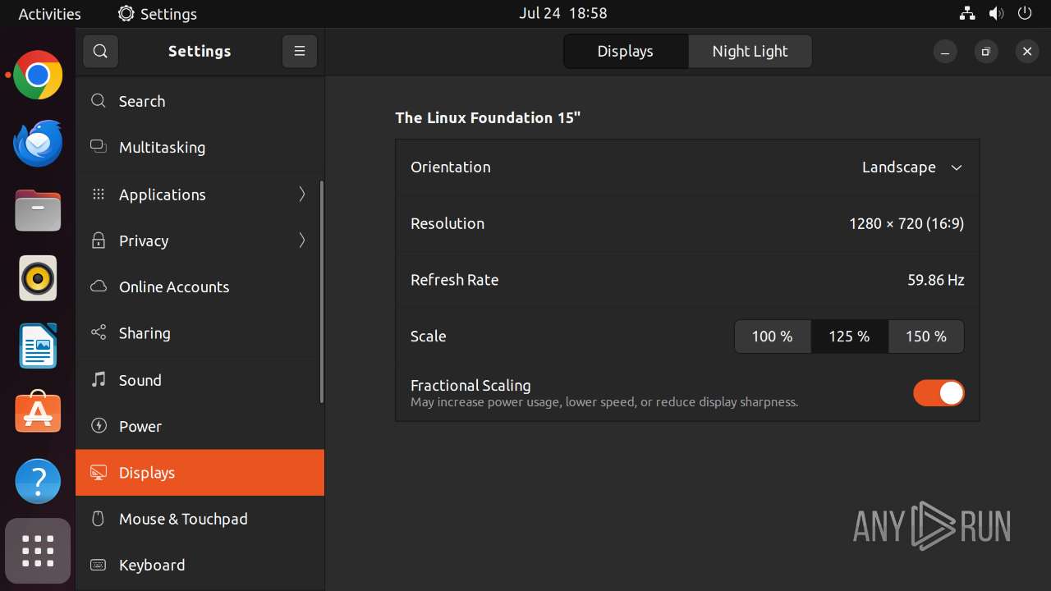The height and width of the screenshot is (591, 1051).
Task: Go to Multitasking settings
Action: click(200, 147)
